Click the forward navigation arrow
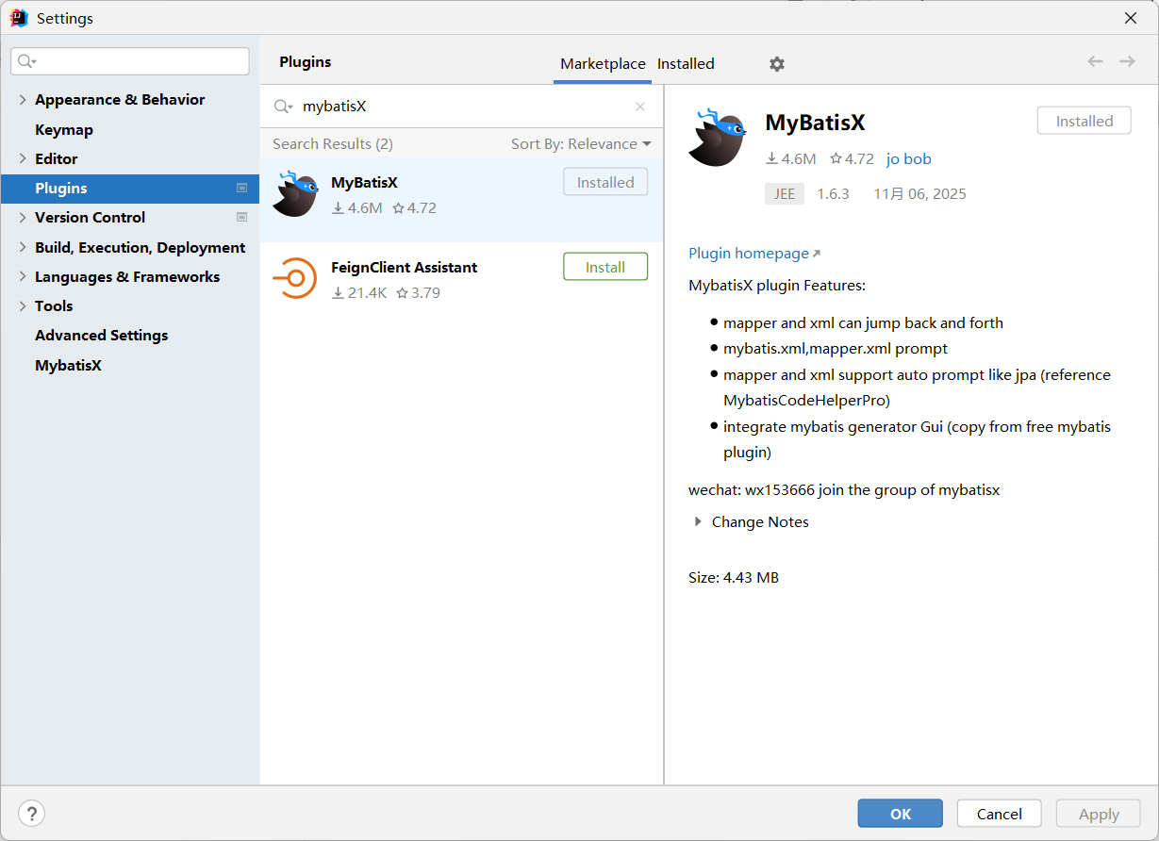Viewport: 1159px width, 841px height. [1127, 61]
